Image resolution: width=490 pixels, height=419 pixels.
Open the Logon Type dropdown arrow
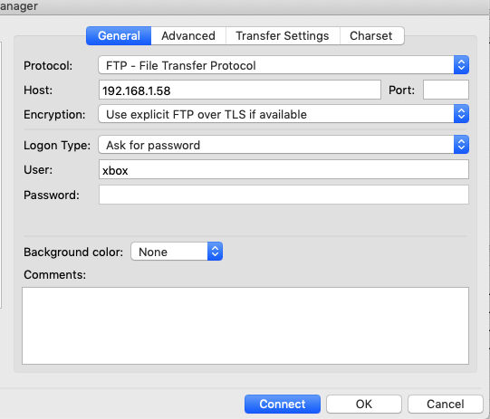coord(461,145)
